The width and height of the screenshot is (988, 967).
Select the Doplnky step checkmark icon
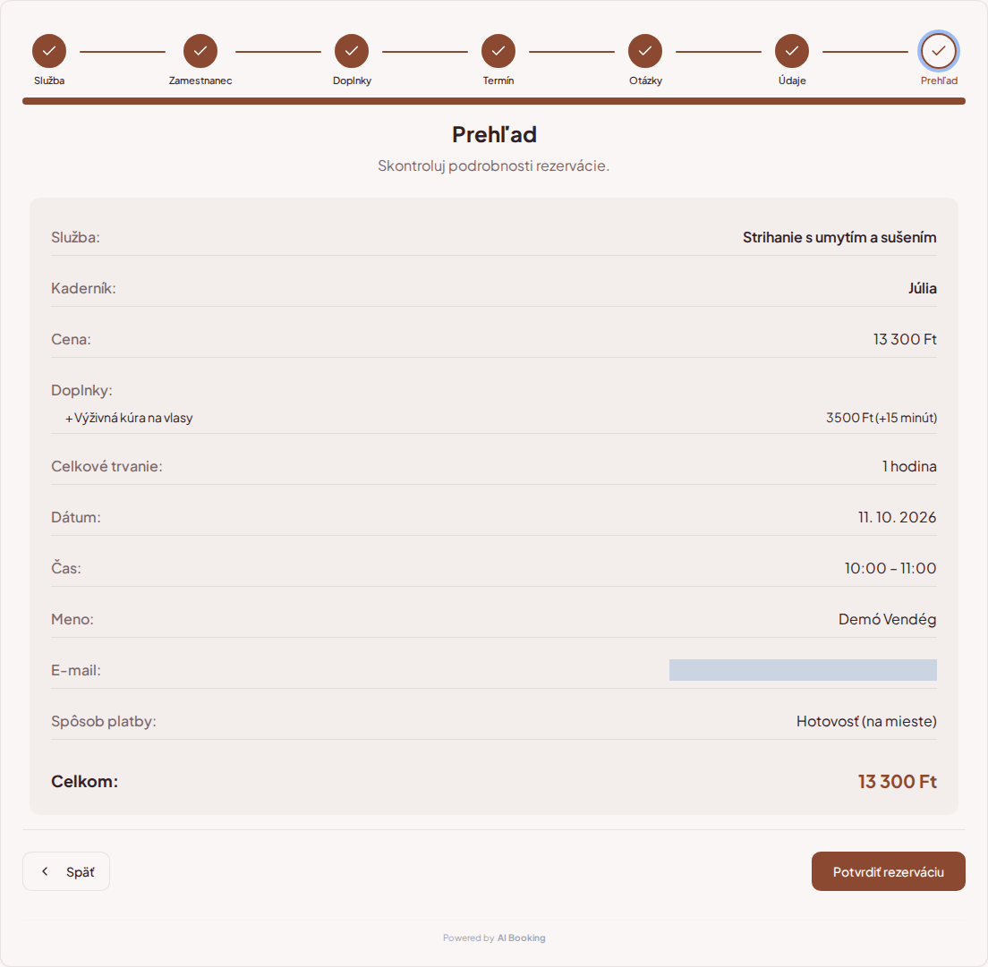tap(352, 51)
